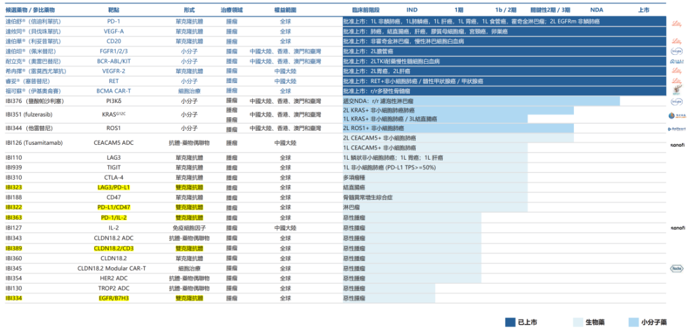This screenshot has width=695, height=331.
Task: Click the GenFleet logo beside IBI351 fulzerasib
Action: 677,115
